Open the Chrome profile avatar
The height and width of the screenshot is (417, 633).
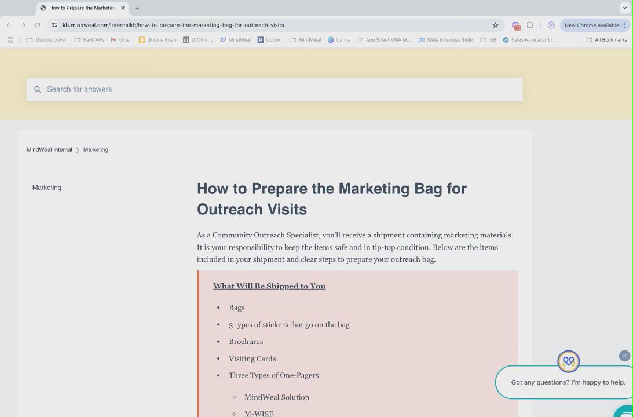551,25
